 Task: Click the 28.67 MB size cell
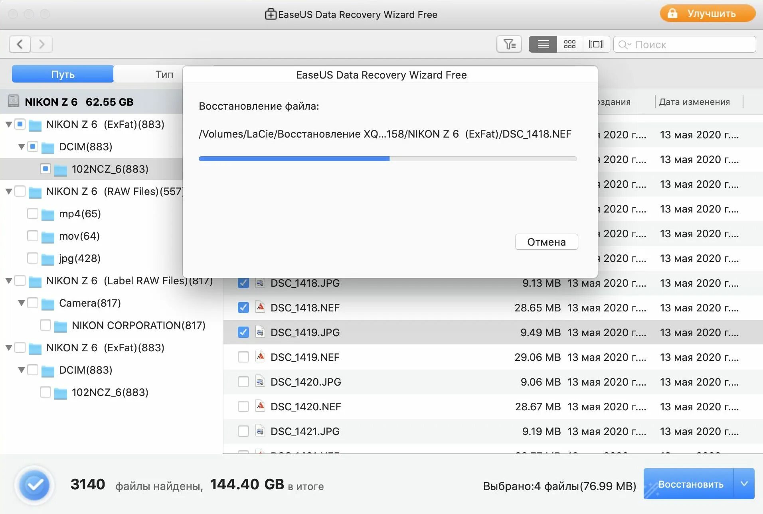[538, 406]
